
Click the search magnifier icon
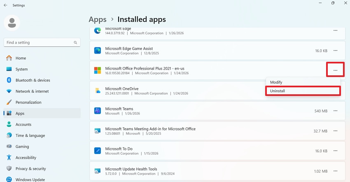tap(75, 42)
